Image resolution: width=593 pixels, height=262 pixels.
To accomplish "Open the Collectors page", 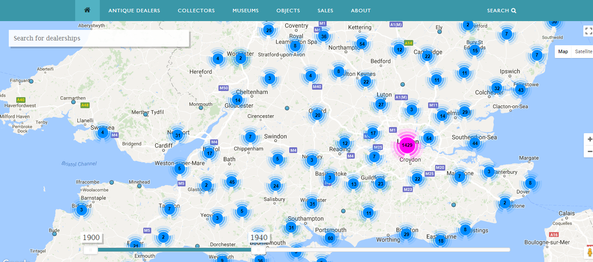I will [196, 11].
